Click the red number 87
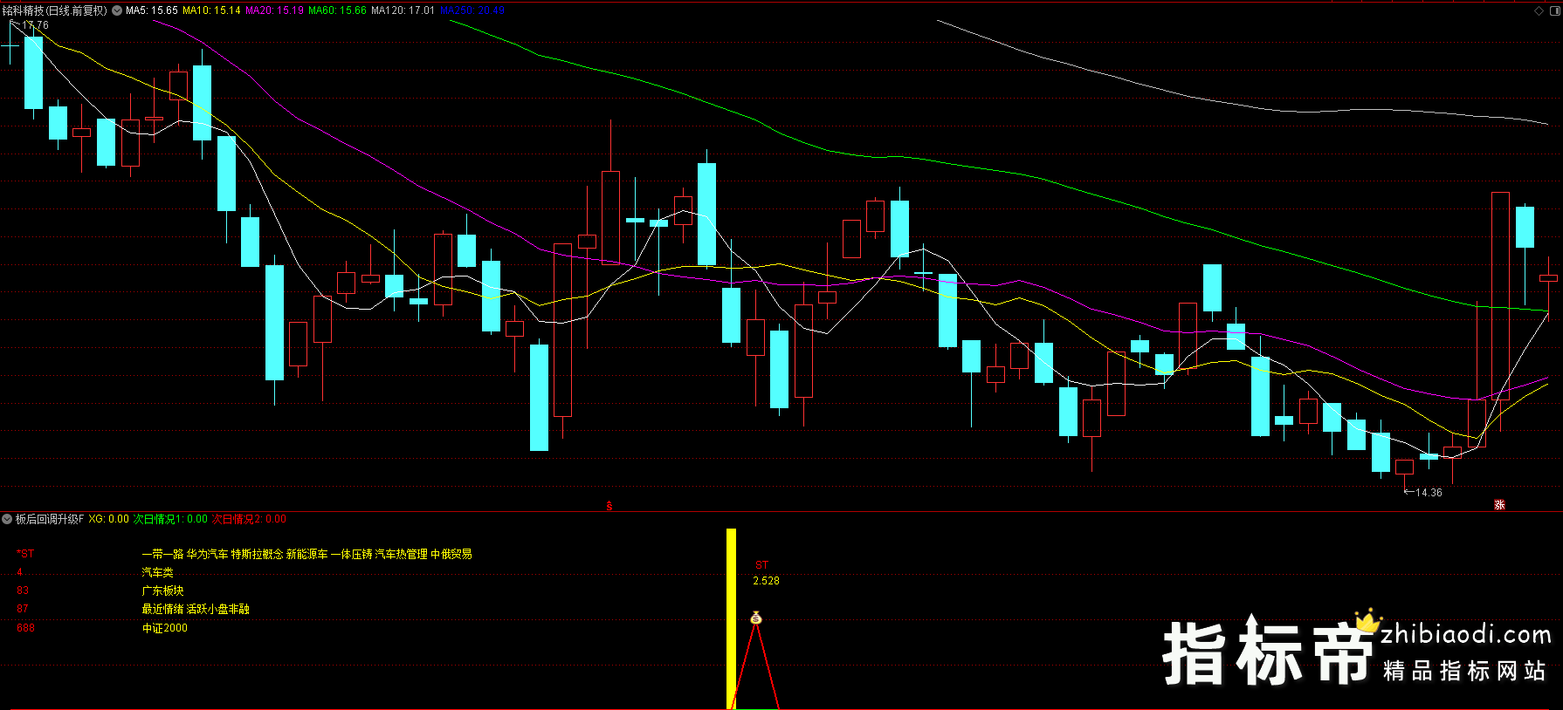 22,609
